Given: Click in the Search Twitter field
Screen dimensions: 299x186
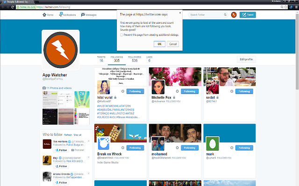Looking at the screenshot, I should pyautogui.click(x=206, y=15).
